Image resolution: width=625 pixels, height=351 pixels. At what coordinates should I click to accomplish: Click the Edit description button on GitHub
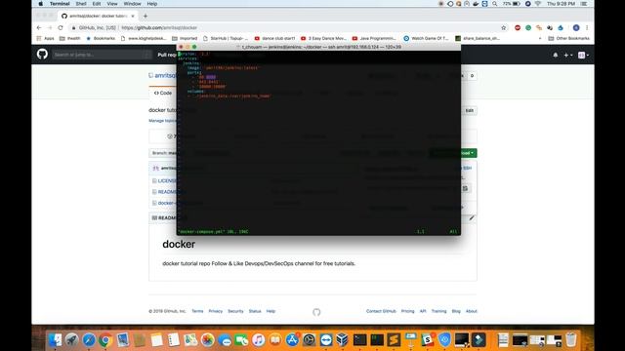pyautogui.click(x=470, y=110)
